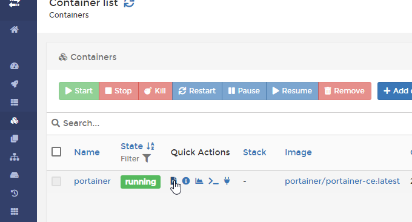
Task: Sort by the Name column header
Action: (x=87, y=152)
